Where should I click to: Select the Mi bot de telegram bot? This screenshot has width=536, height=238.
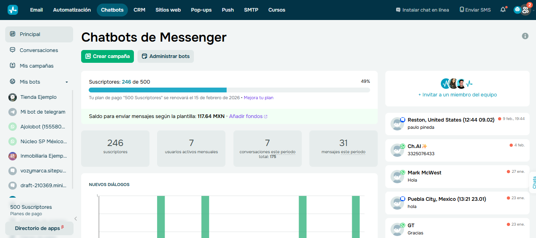point(42,112)
